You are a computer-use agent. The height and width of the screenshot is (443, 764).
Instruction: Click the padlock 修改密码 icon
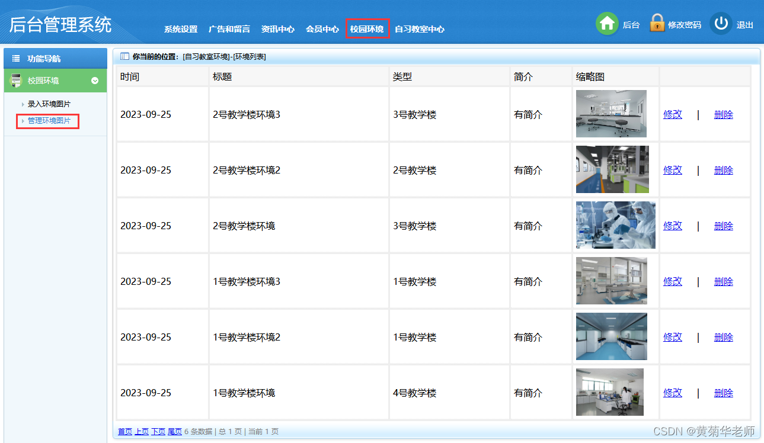657,23
